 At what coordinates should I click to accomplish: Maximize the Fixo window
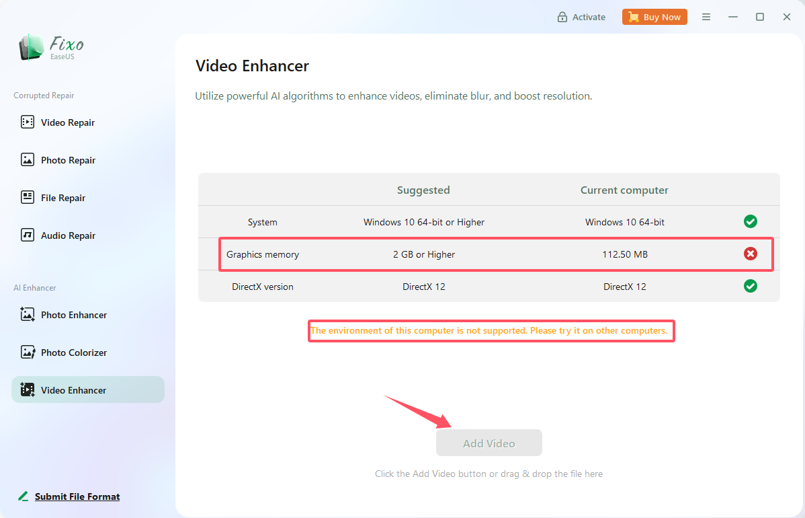tap(760, 17)
